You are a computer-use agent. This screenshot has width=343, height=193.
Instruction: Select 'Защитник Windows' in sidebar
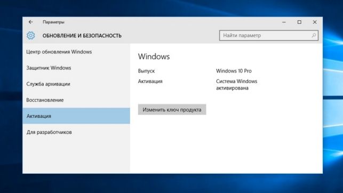tap(76, 68)
